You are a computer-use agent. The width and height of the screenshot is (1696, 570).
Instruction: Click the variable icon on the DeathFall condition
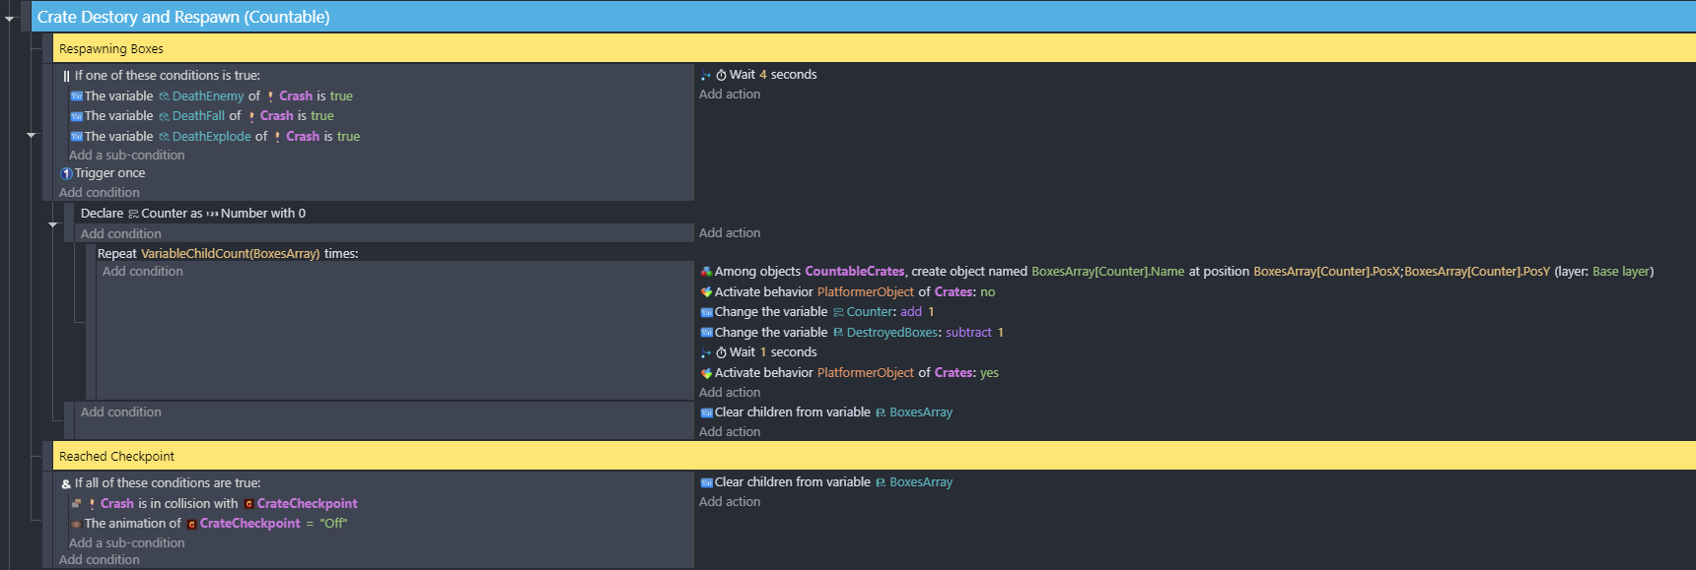point(76,116)
